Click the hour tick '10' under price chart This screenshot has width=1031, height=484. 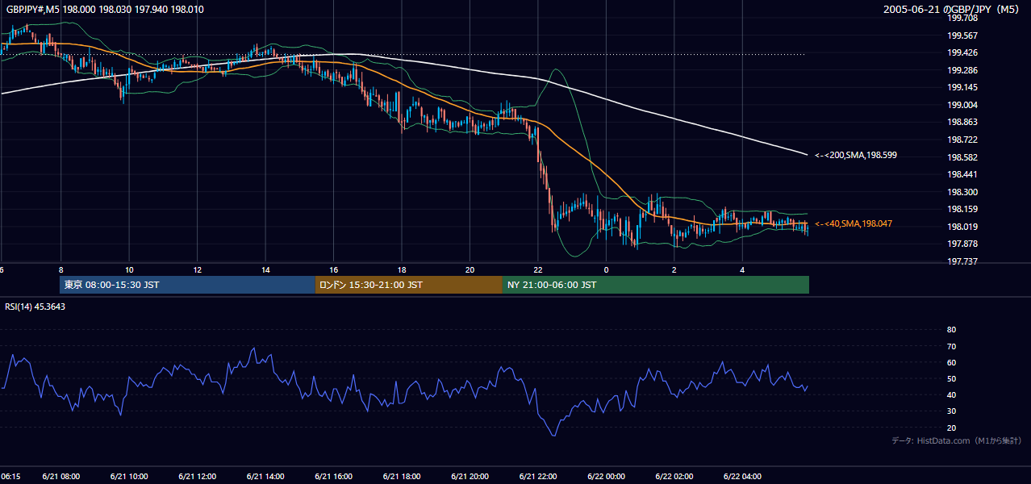(129, 269)
